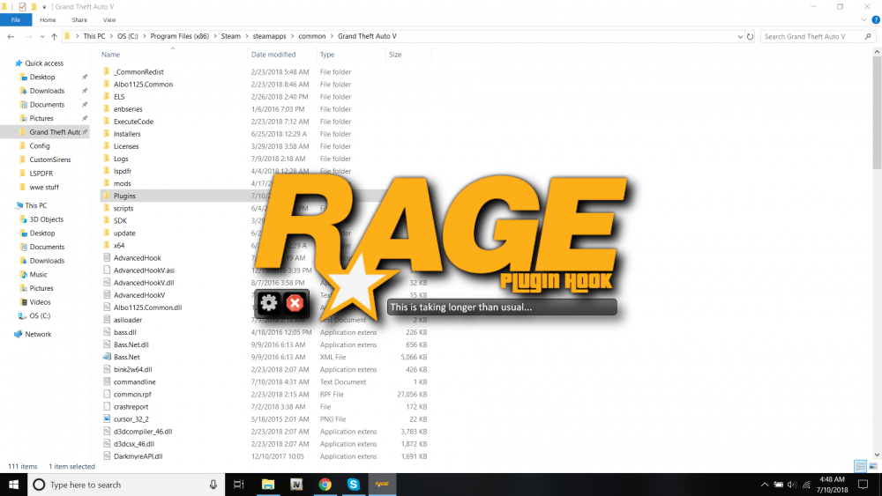Viewport: 882px width, 496px height.
Task: Open Task View from taskbar
Action: (238, 485)
